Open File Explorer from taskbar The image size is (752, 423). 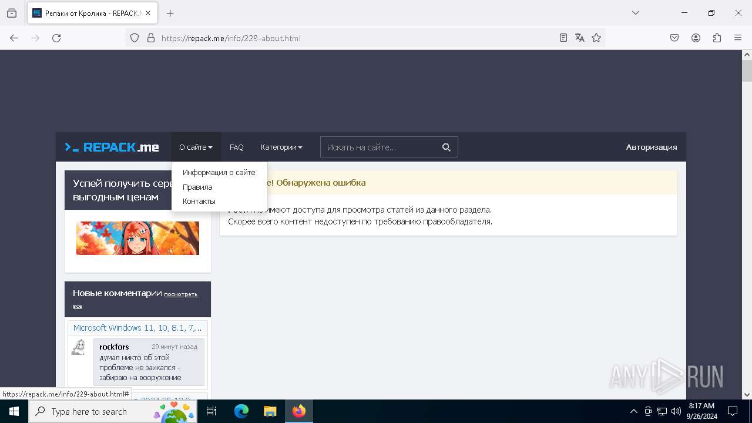tap(270, 411)
